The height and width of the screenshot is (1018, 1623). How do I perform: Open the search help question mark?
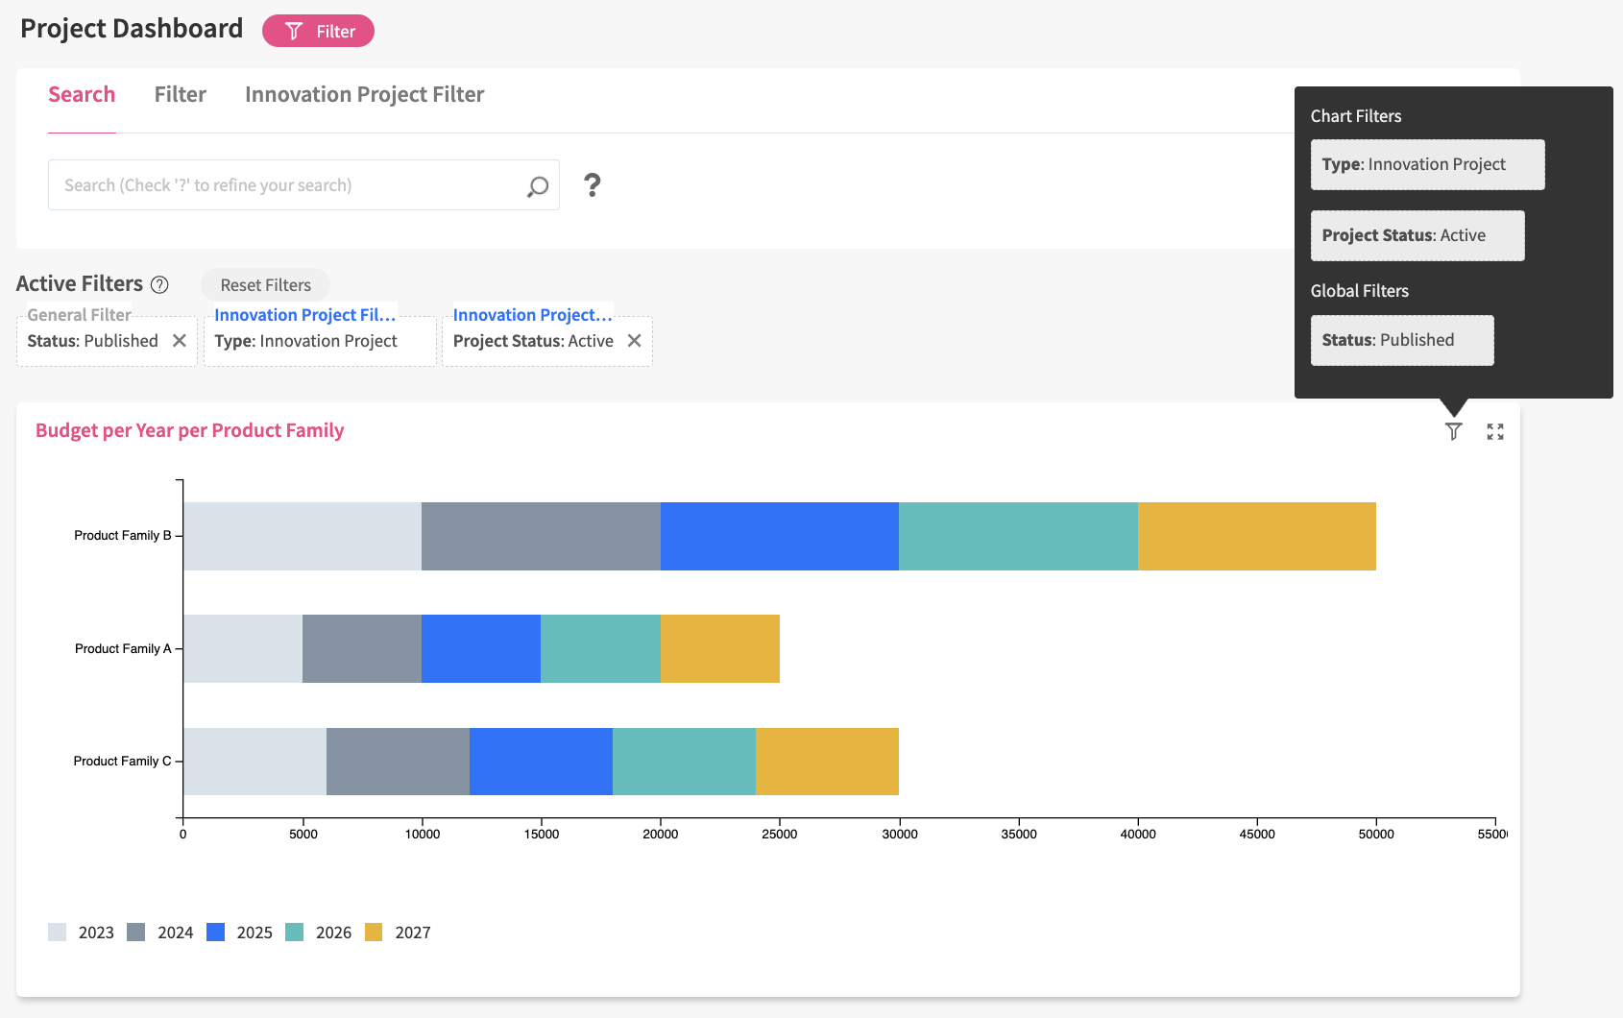[x=593, y=185]
